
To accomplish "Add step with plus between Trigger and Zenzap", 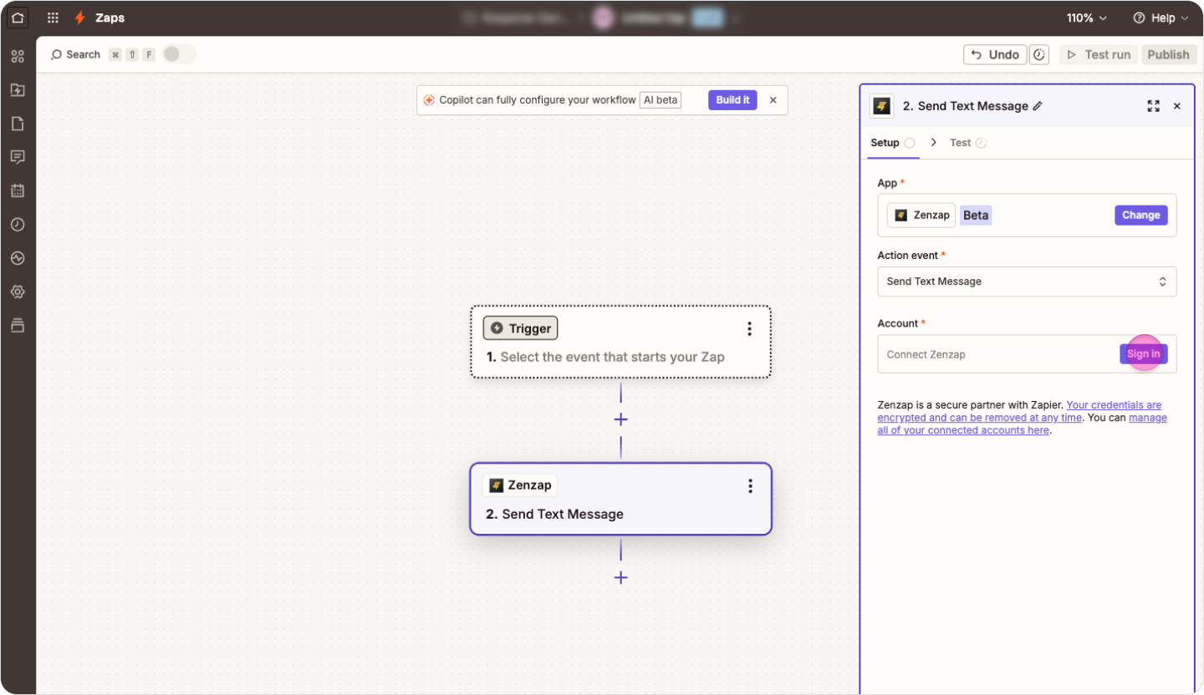I will coord(620,419).
